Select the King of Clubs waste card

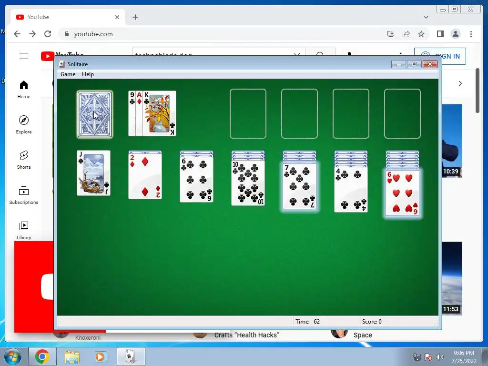159,113
